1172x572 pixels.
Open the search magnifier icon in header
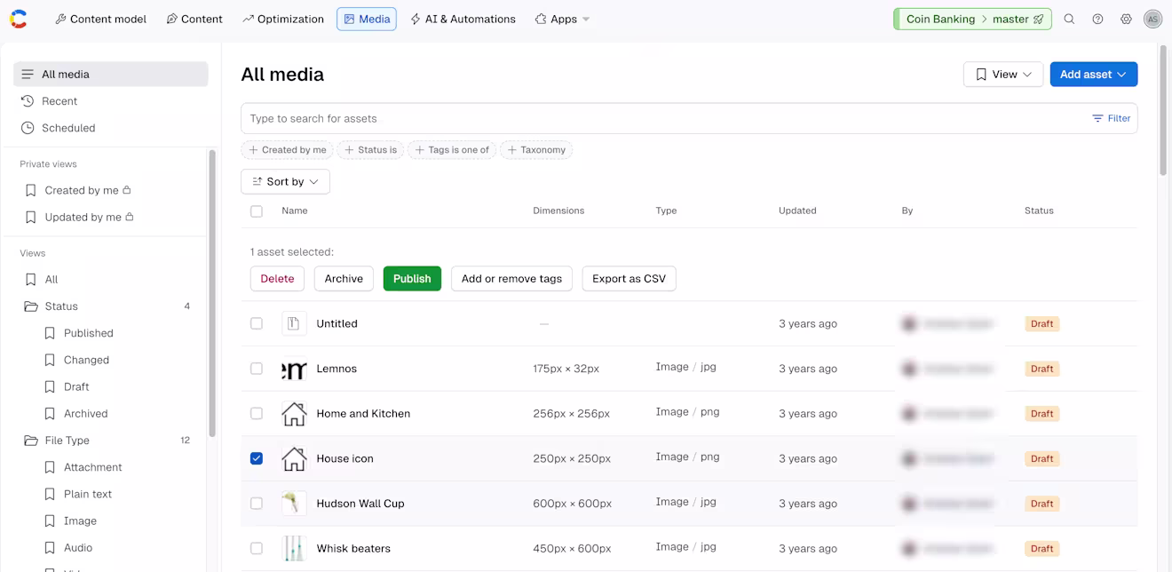pos(1069,19)
